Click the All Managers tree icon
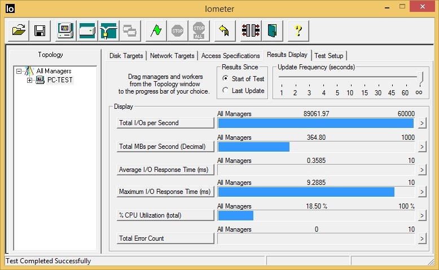 point(29,71)
